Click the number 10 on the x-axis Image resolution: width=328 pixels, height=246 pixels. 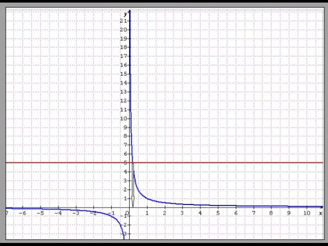click(x=306, y=213)
